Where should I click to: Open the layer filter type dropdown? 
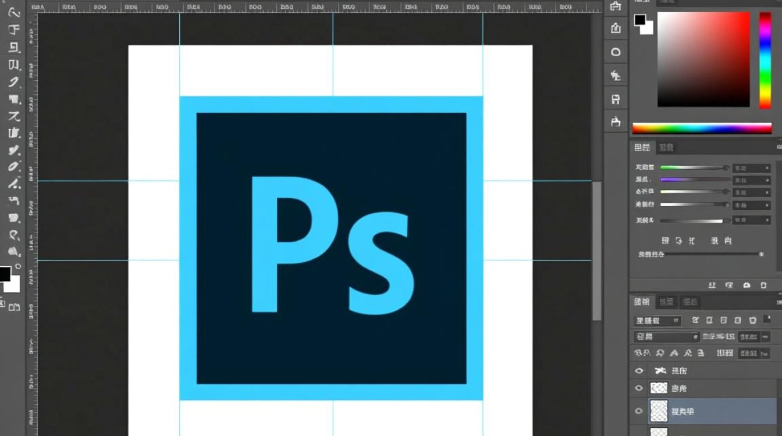[x=657, y=320]
